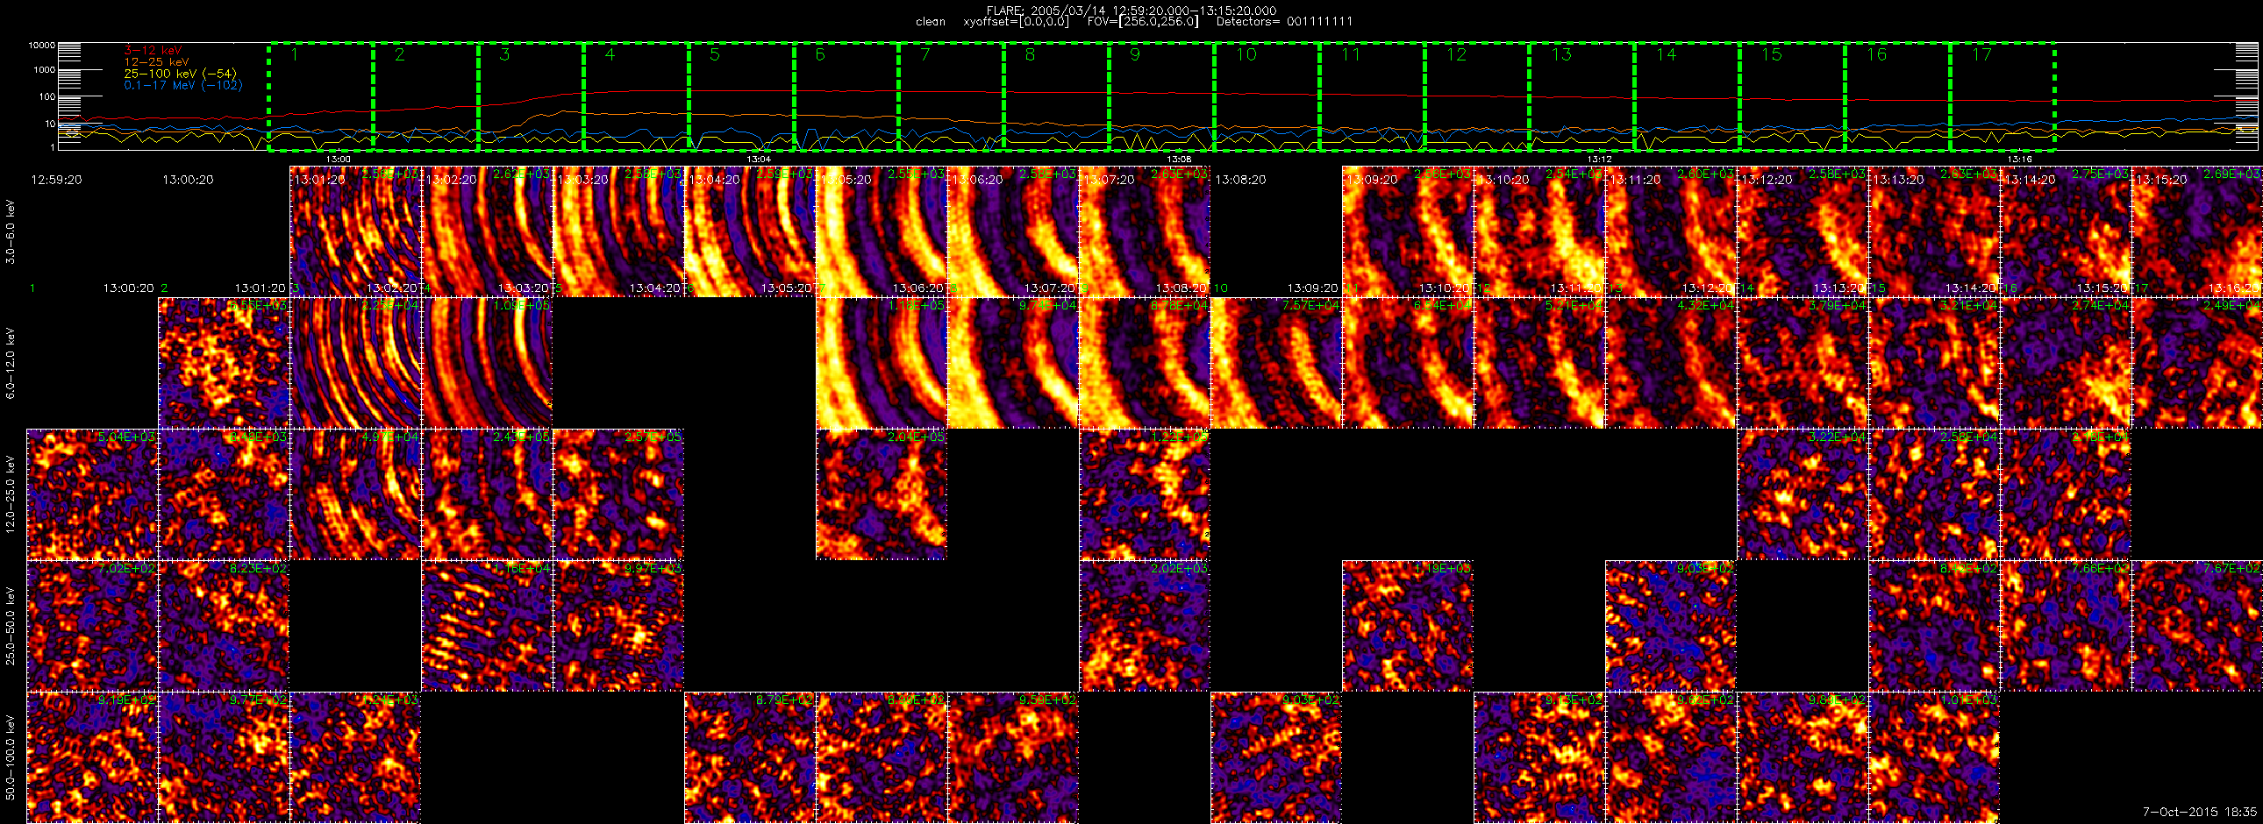Click the 13:00 time axis label
The width and height of the screenshot is (2263, 824).
(x=339, y=159)
